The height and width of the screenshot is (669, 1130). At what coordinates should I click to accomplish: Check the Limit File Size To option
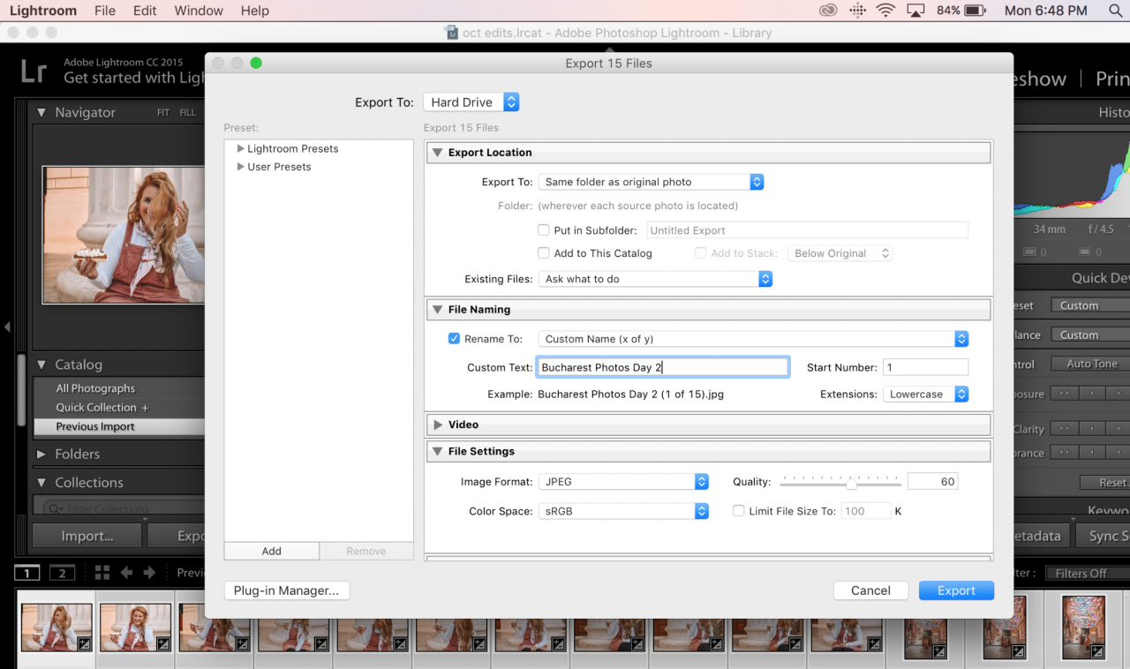pyautogui.click(x=739, y=510)
